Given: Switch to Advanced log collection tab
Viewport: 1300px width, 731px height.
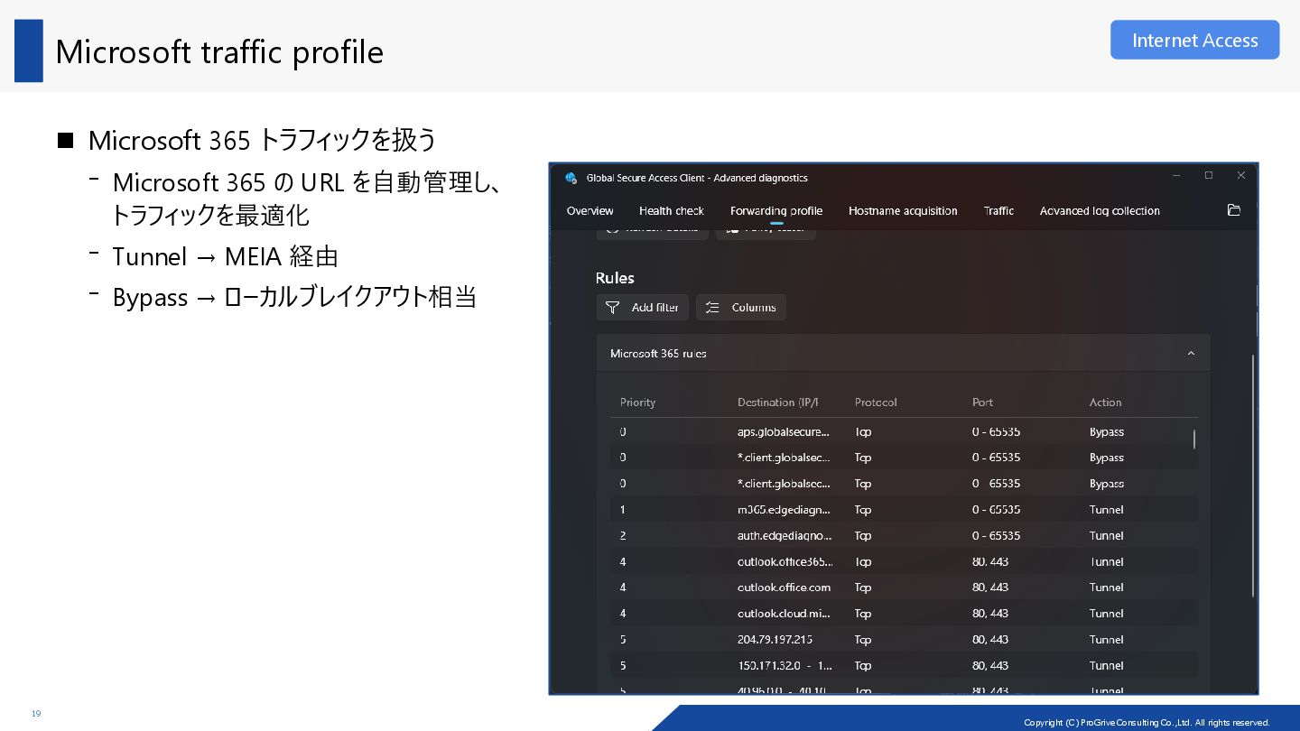Looking at the screenshot, I should pos(1100,211).
